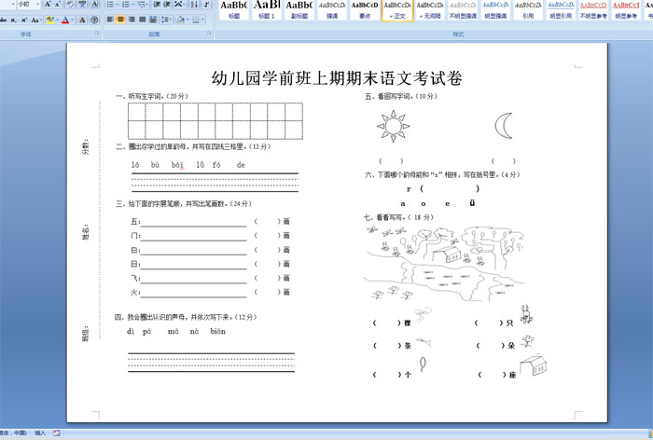Expand the font color dropdown arrow
The height and width of the screenshot is (440, 653).
pyautogui.click(x=73, y=20)
